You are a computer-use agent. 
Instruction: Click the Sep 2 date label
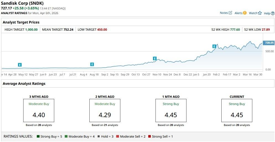point(105,74)
